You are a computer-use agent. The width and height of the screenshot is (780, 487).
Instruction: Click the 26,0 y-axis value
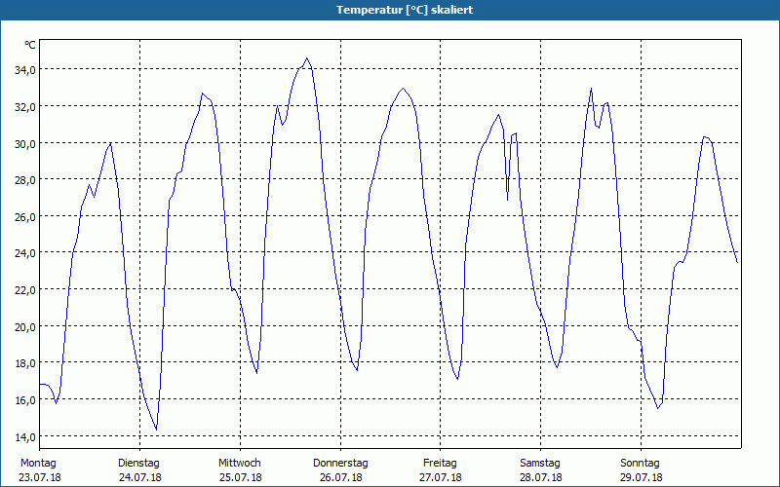pos(25,216)
